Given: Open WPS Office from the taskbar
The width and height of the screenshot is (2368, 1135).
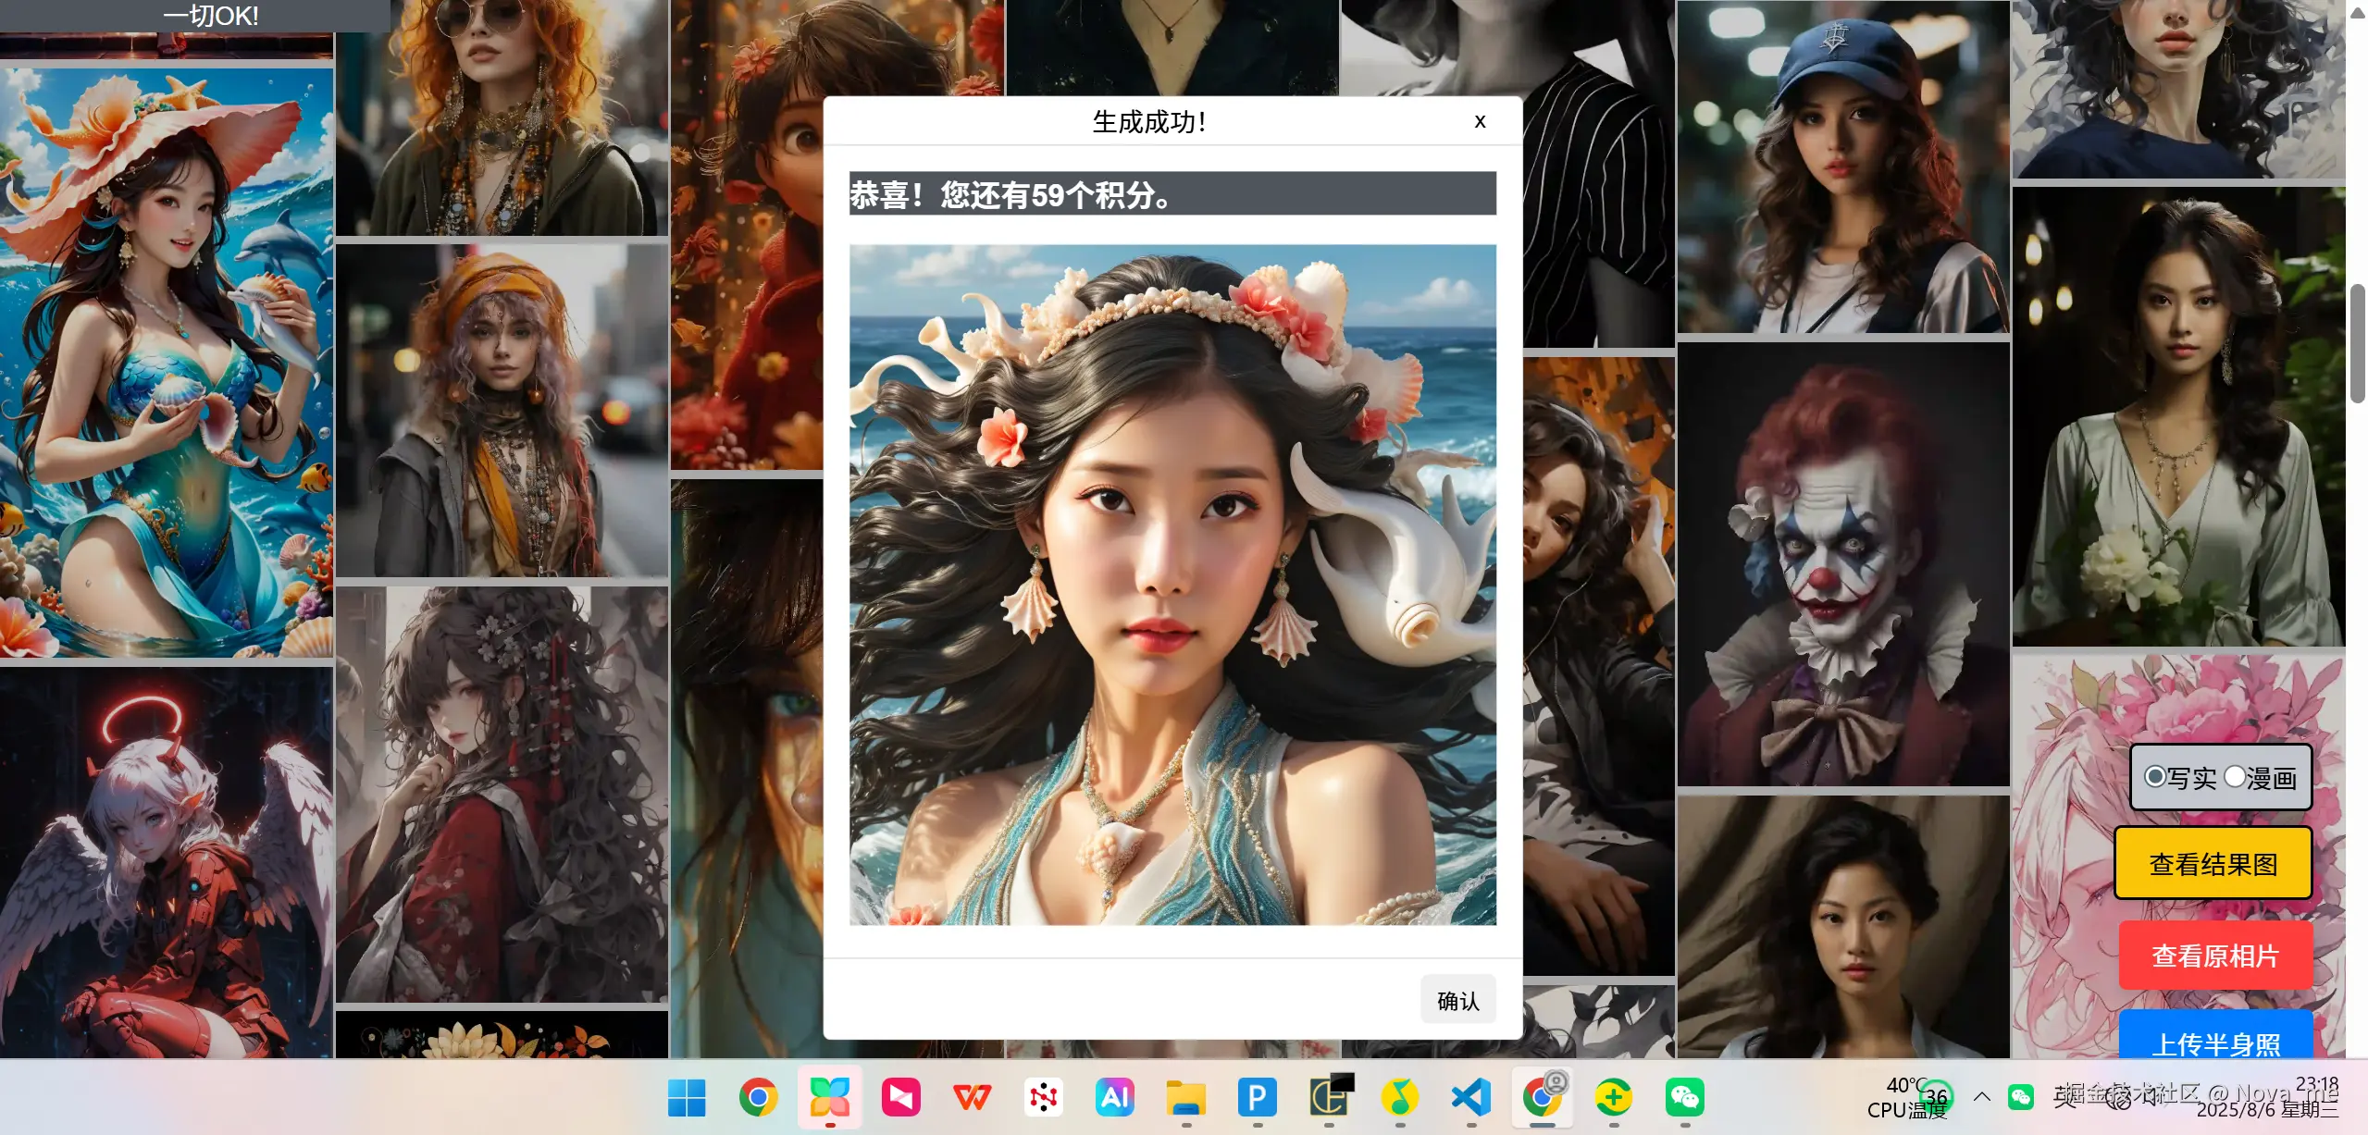Looking at the screenshot, I should 971,1099.
